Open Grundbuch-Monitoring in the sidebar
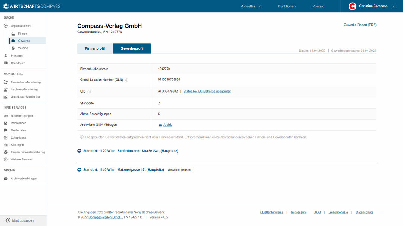The width and height of the screenshot is (403, 226). 25,97
